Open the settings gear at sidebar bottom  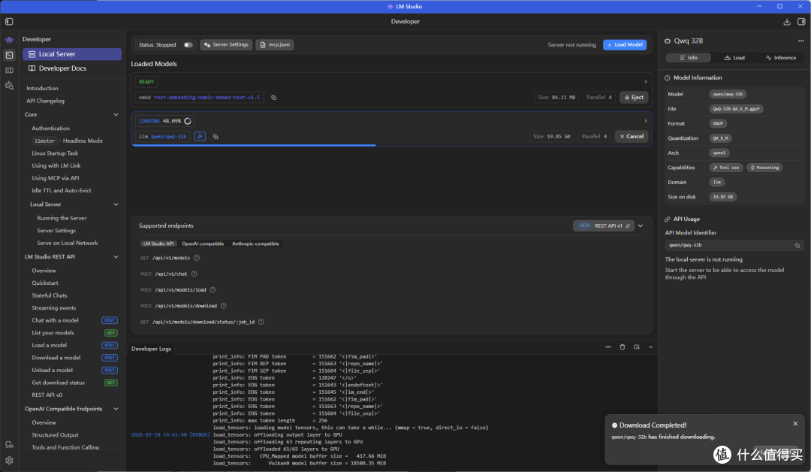point(9,460)
